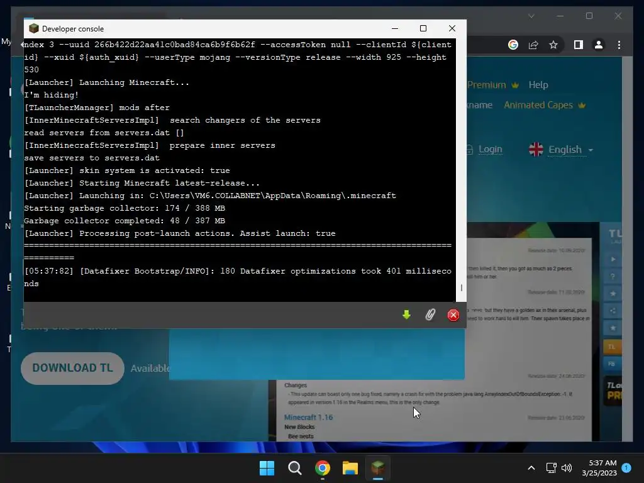Open the volume tray icon
The image size is (644, 483).
(x=567, y=468)
